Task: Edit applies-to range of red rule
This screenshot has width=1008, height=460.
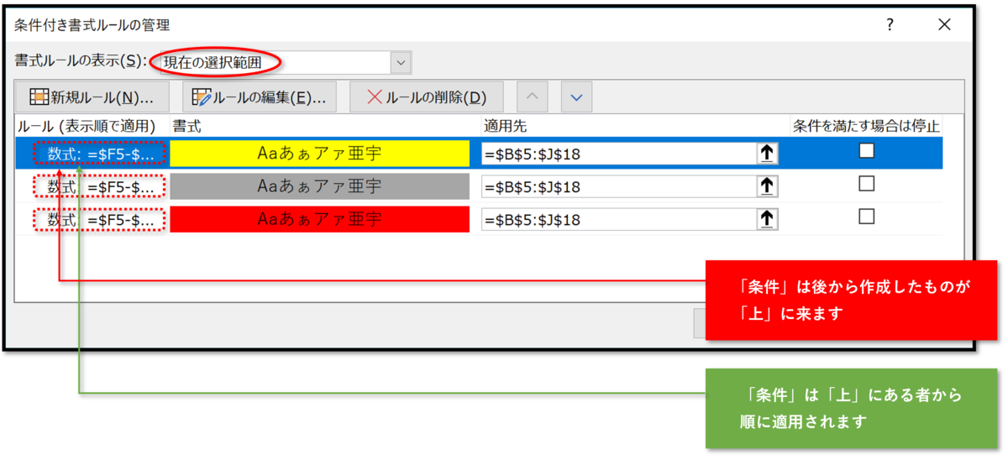Action: (619, 219)
